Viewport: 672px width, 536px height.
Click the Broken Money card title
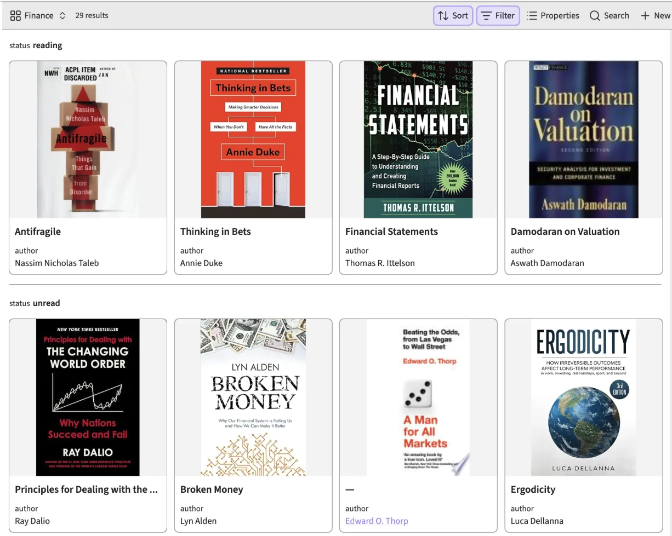click(x=212, y=489)
